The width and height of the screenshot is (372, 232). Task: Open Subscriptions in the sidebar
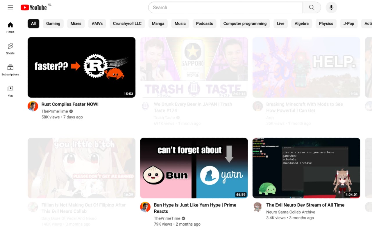(x=10, y=70)
